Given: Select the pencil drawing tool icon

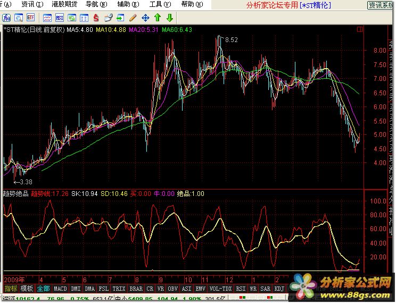Looking at the screenshot, I should 133,18.
